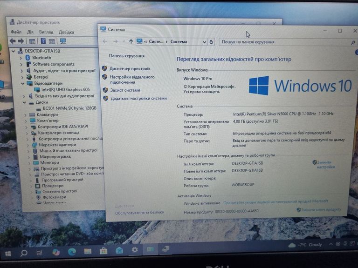
Task: Click Microsoft license terms link
Action: 275,201
